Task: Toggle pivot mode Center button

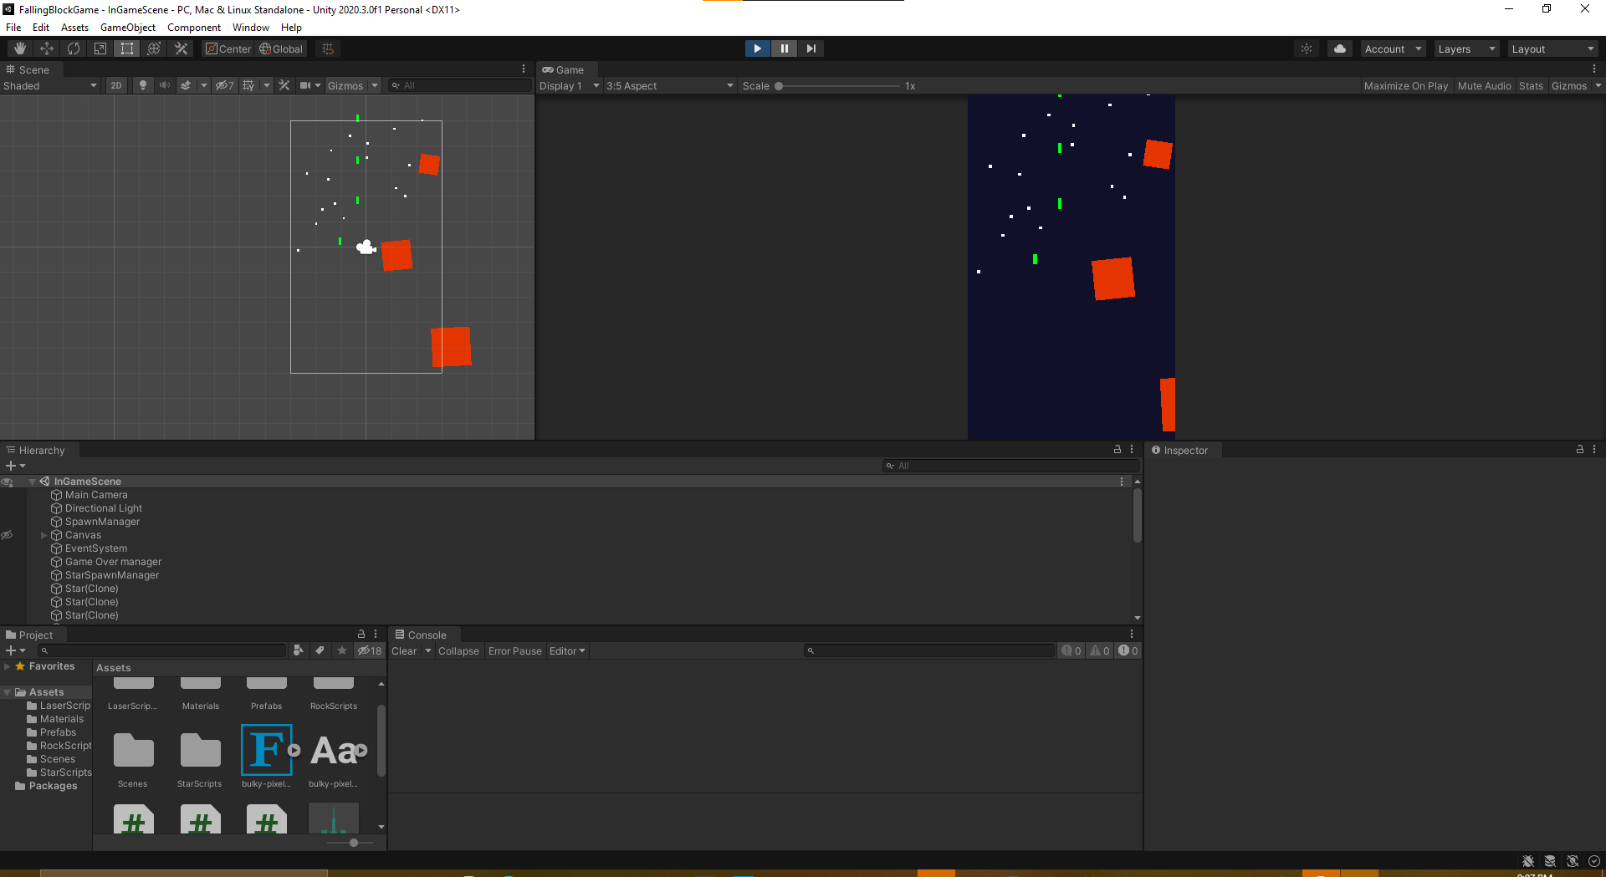Action: point(228,48)
